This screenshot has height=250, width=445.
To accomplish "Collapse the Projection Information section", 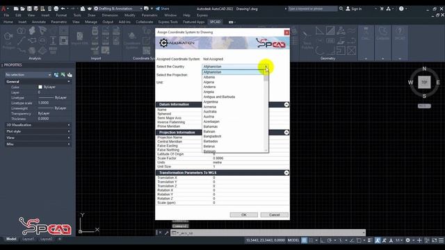I will click(x=286, y=133).
